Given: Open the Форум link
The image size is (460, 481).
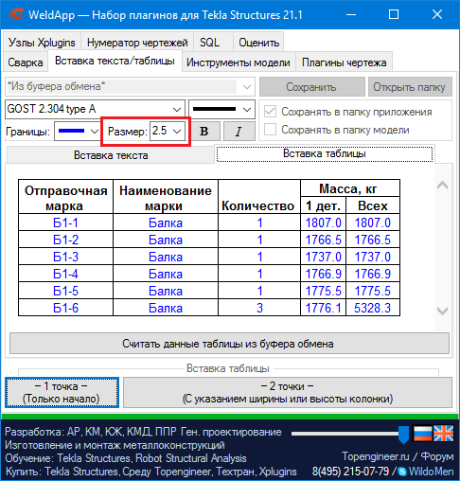Looking at the screenshot, I should click(x=437, y=456).
